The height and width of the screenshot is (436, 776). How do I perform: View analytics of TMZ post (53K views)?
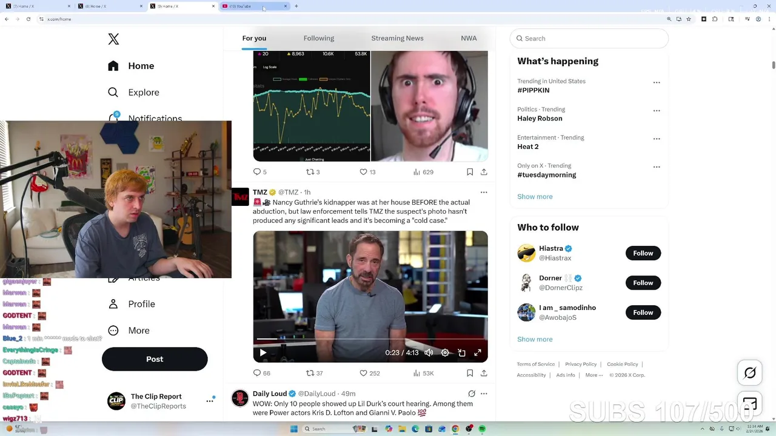click(423, 373)
